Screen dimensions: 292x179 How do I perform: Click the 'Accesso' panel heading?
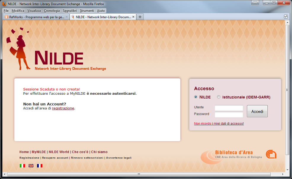[204, 88]
